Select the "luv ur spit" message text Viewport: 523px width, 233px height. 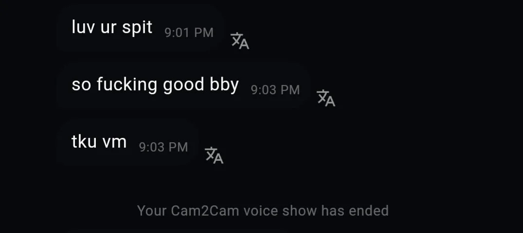tap(112, 27)
